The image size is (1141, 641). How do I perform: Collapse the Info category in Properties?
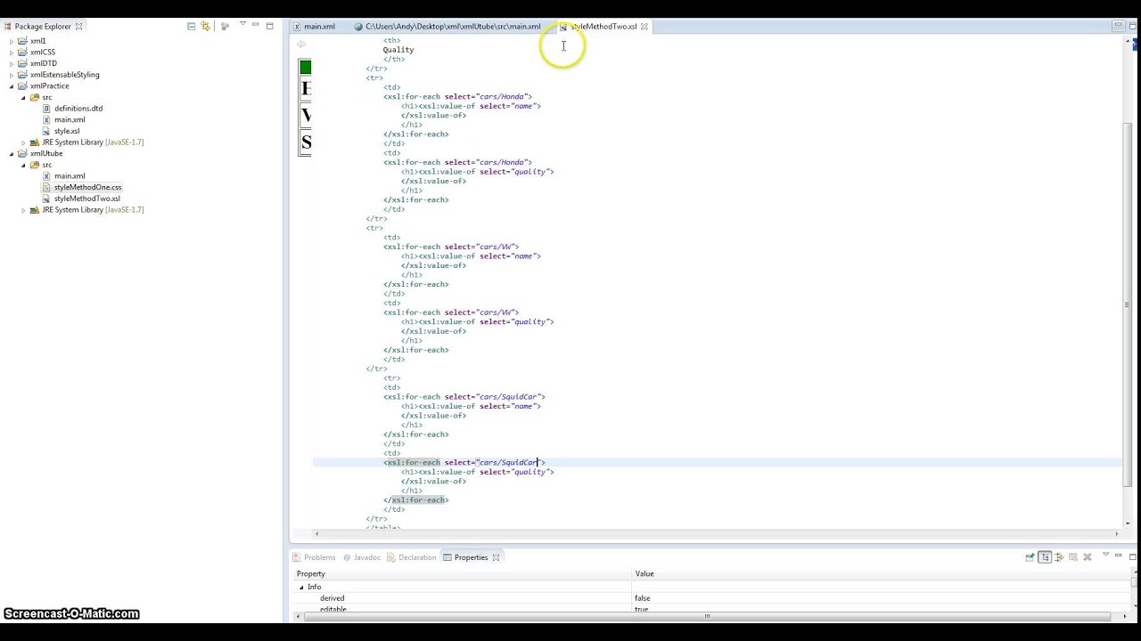[x=301, y=587]
